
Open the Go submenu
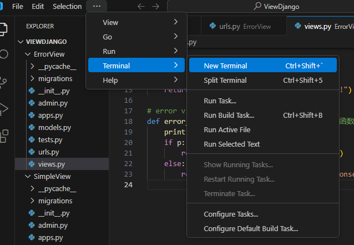(x=136, y=37)
